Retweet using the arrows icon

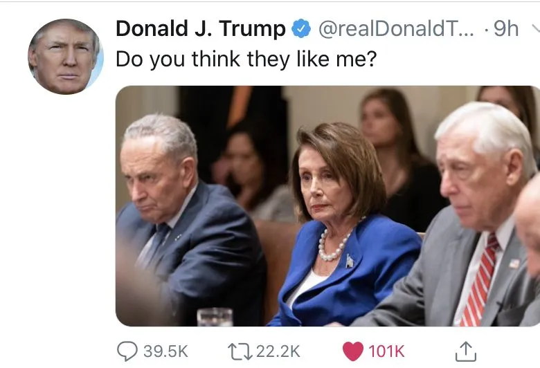[240, 351]
